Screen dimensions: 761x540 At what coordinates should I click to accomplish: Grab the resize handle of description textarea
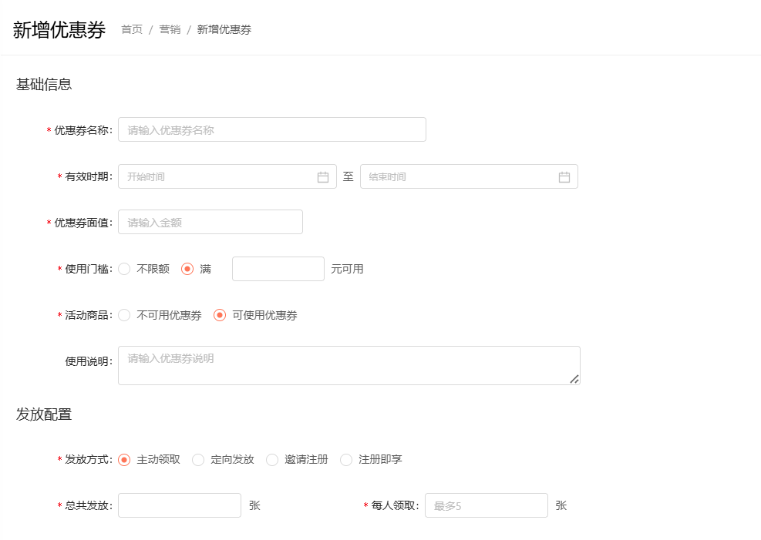pos(574,379)
